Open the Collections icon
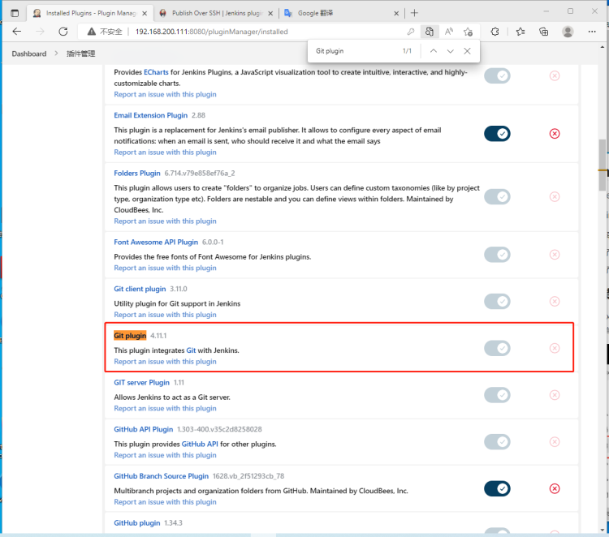Image resolution: width=609 pixels, height=537 pixels. (544, 32)
